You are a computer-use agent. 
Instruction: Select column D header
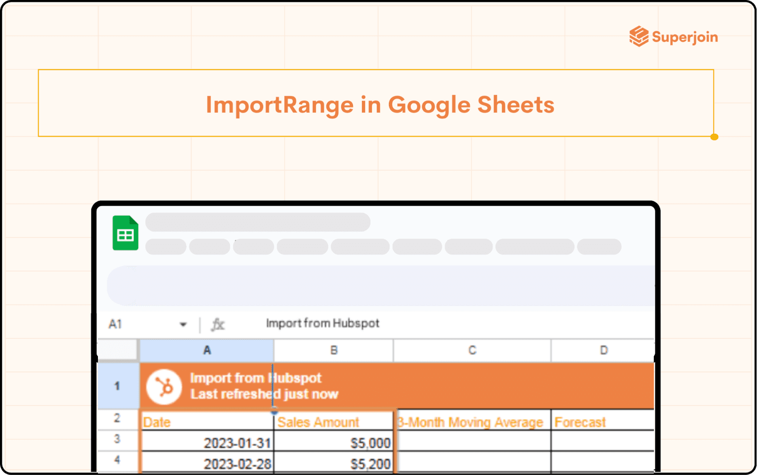(x=603, y=351)
